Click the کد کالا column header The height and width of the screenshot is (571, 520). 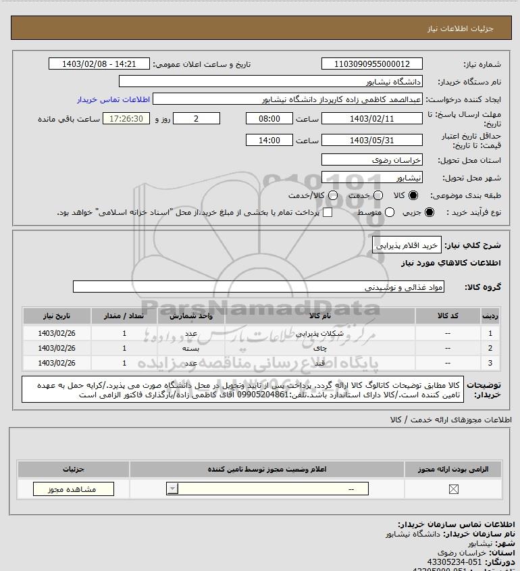(448, 316)
